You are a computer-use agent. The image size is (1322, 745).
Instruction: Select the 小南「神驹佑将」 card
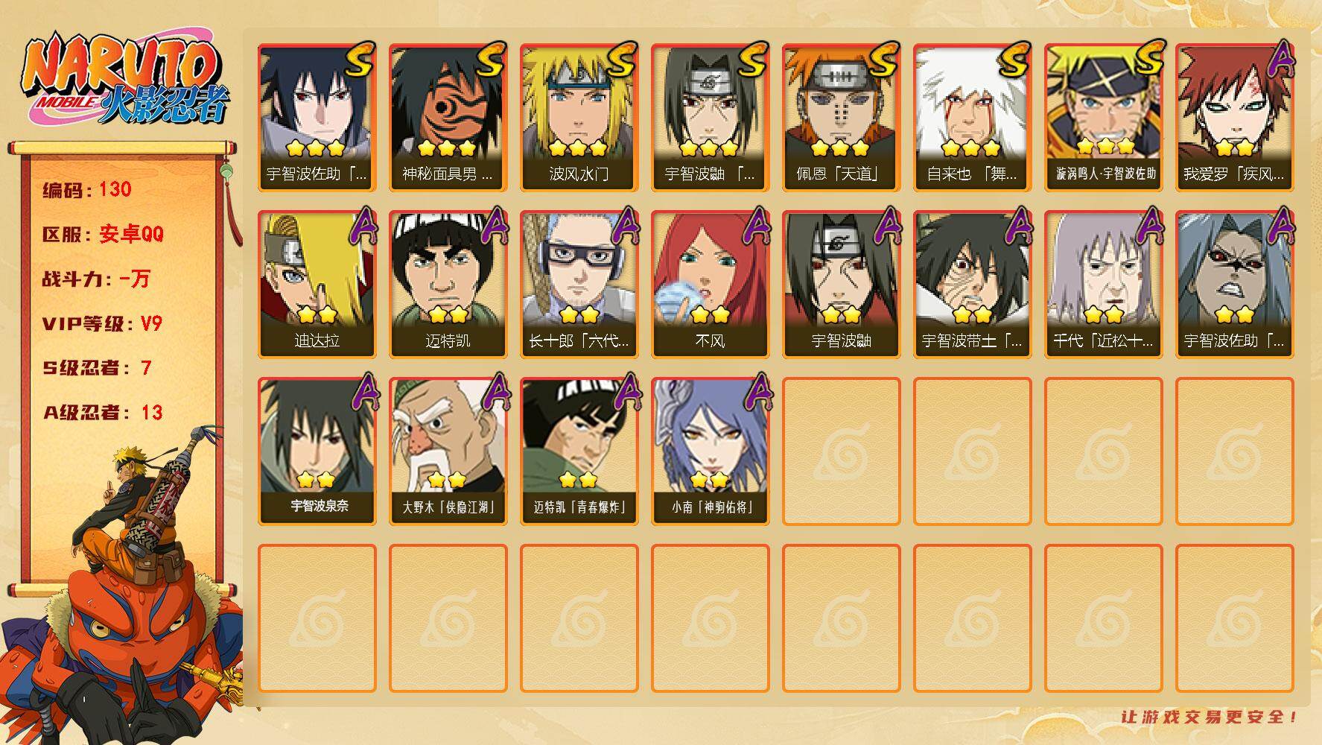click(x=710, y=451)
